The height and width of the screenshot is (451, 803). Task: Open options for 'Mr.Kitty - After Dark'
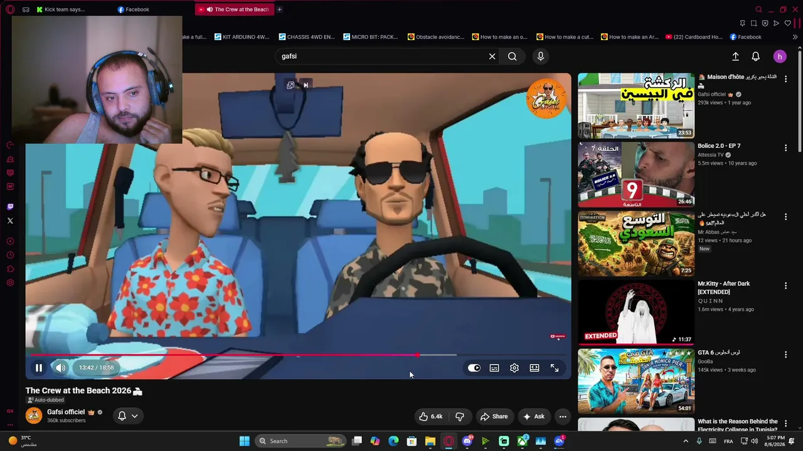pyautogui.click(x=785, y=286)
